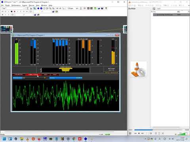Click the blue circle toolbar icon
The width and height of the screenshot is (190, 142).
pyautogui.click(x=41, y=8)
